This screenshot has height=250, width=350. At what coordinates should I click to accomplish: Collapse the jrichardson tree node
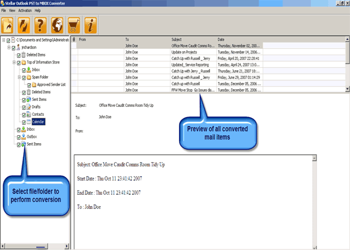[9, 48]
